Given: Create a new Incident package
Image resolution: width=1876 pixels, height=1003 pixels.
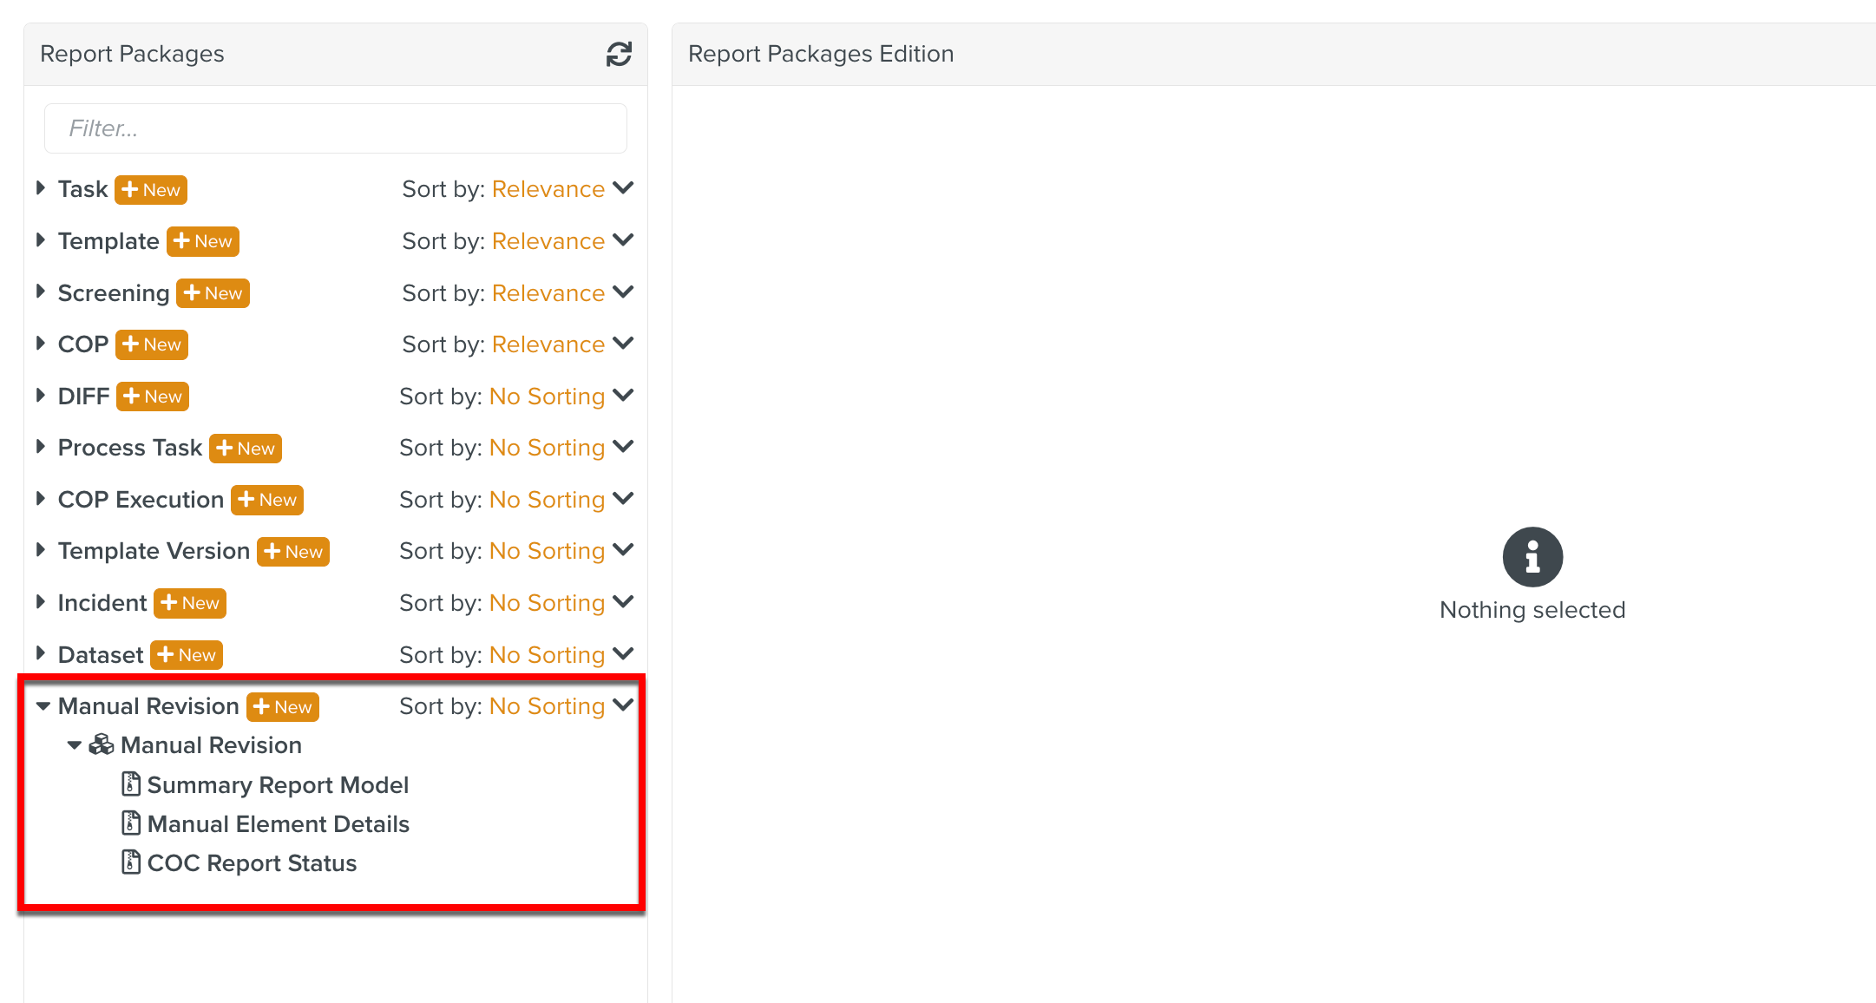Looking at the screenshot, I should coord(190,603).
